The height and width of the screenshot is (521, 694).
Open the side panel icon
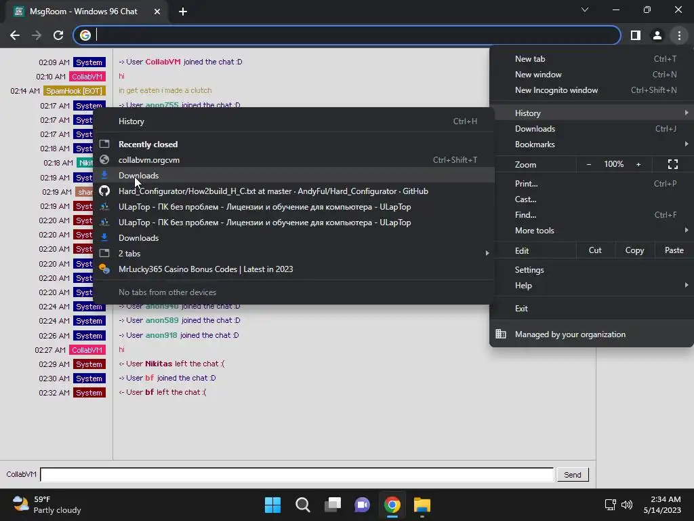click(636, 35)
